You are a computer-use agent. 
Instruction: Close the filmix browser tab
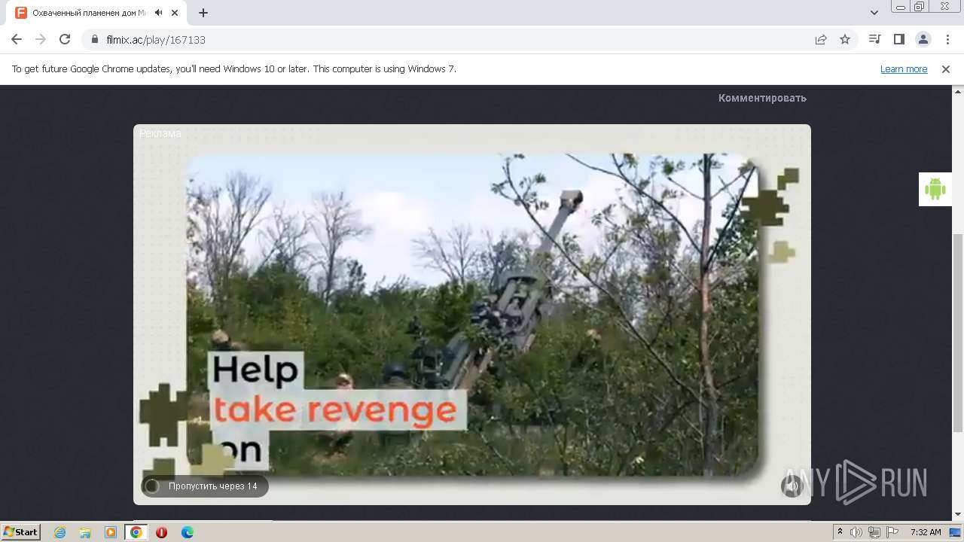[175, 13]
